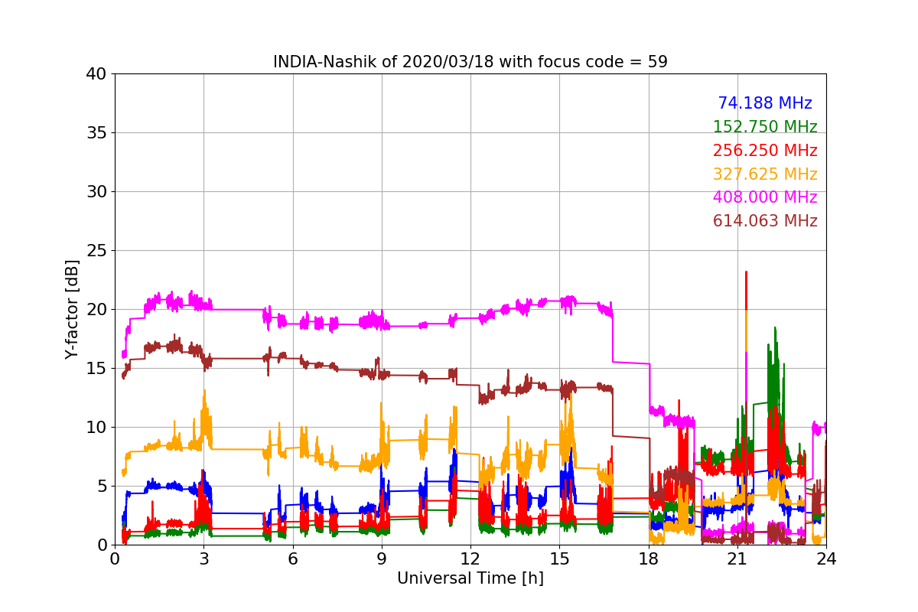This screenshot has height=612, width=918.
Task: Click the Universal Time [h] axis label
Action: (470, 578)
